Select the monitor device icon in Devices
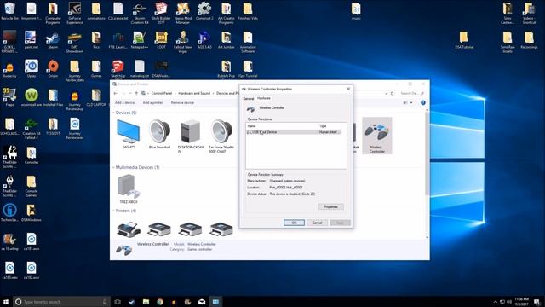545x307 pixels. point(129,135)
